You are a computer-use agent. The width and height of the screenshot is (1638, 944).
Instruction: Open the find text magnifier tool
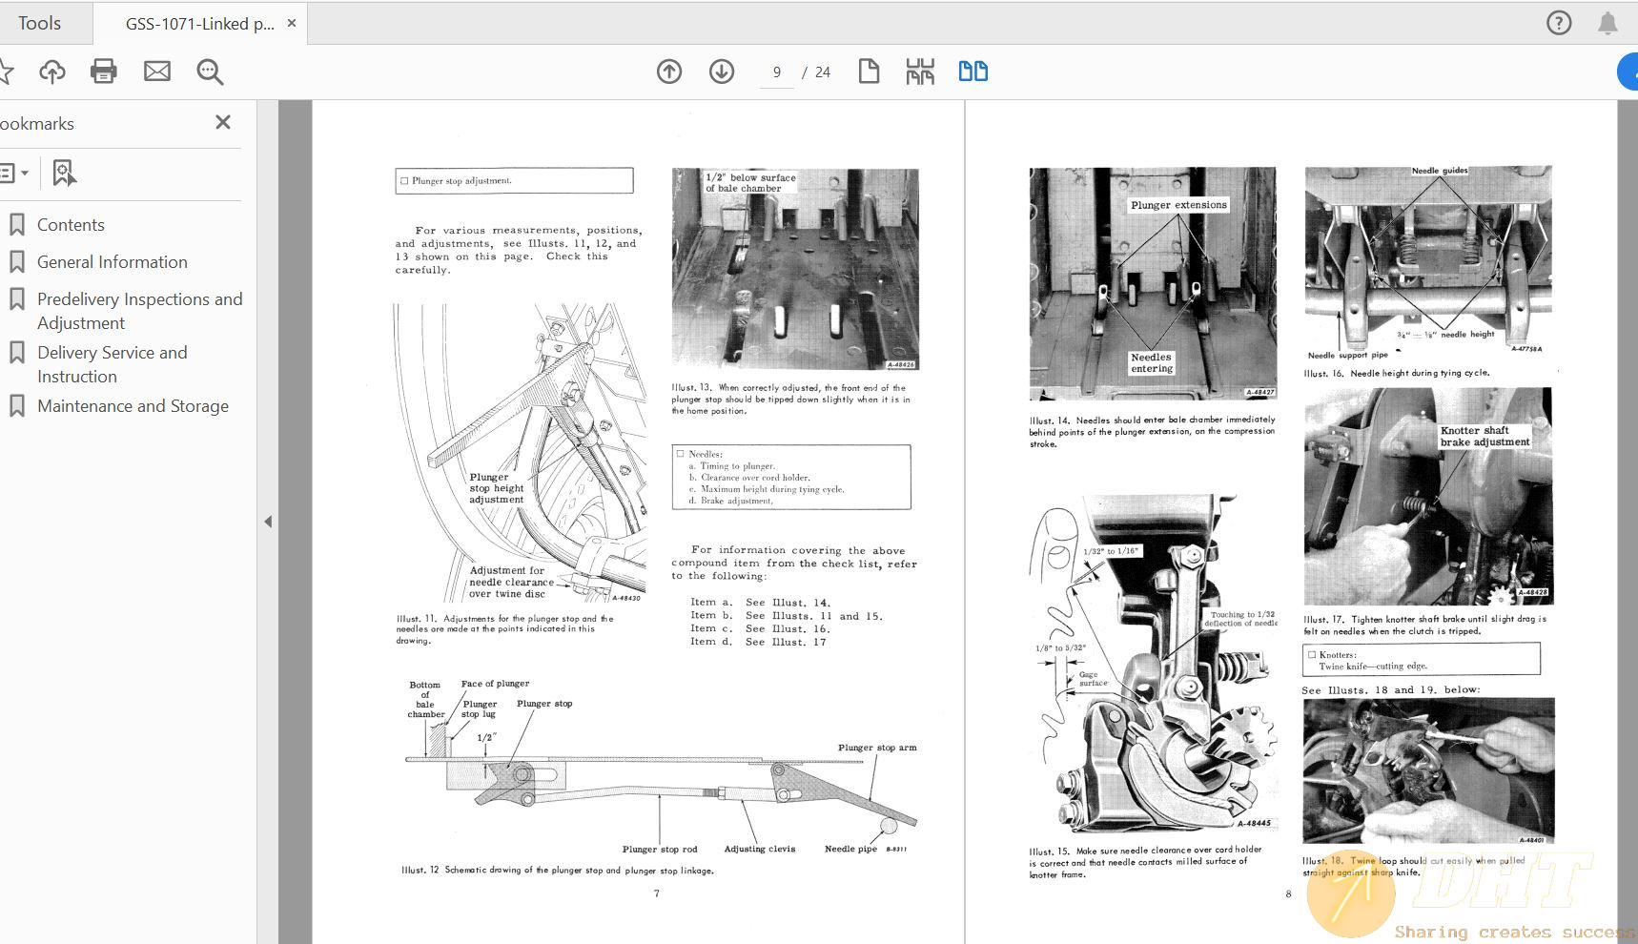tap(210, 72)
